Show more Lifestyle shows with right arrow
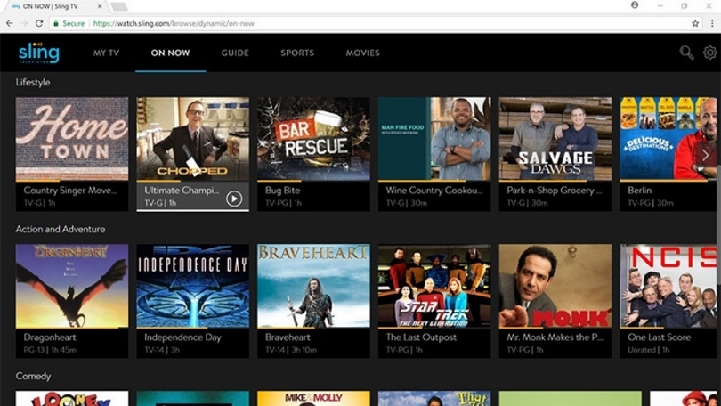This screenshot has height=406, width=721. coord(705,155)
